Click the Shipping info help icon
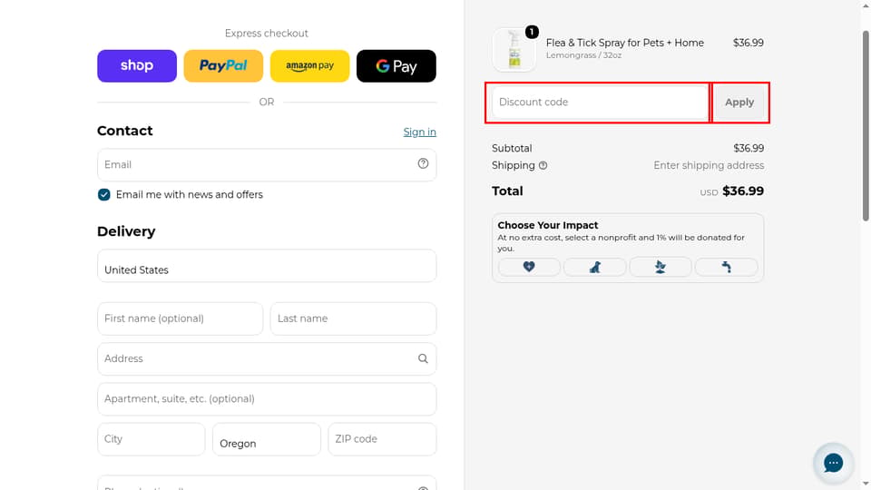871x490 pixels. (x=543, y=165)
